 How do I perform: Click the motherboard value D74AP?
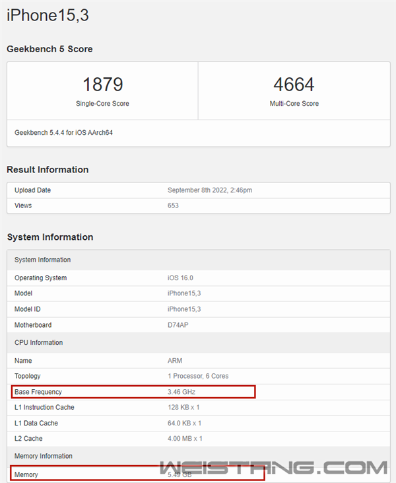click(x=179, y=325)
